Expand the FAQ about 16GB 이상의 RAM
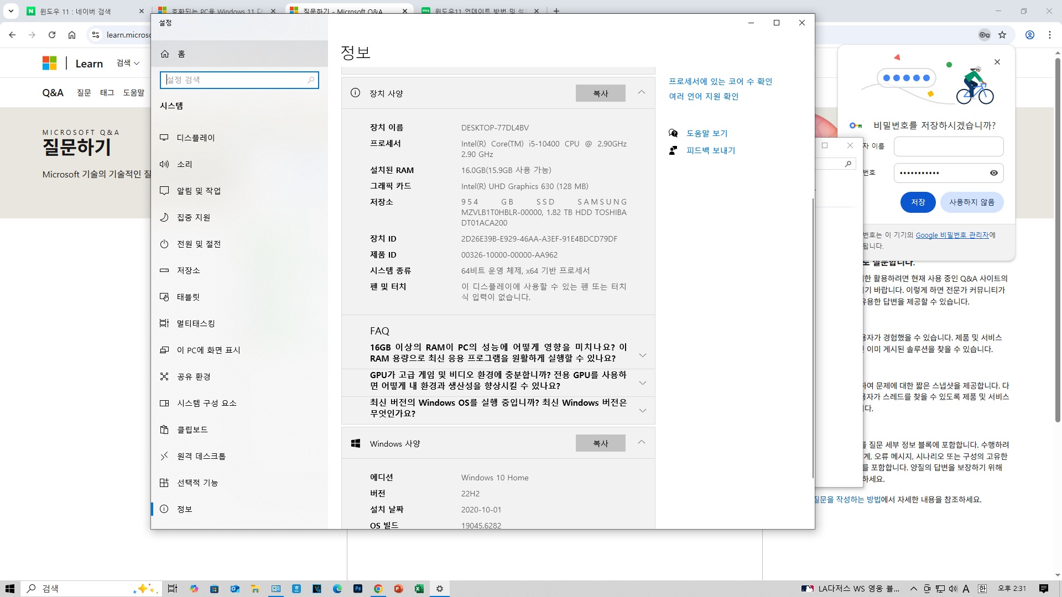 498,353
